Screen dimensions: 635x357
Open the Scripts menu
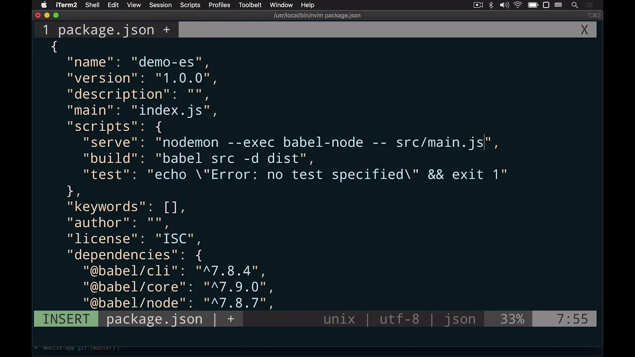click(x=190, y=5)
